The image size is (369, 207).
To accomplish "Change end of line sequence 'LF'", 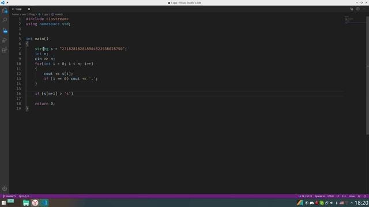I will point(338,196).
